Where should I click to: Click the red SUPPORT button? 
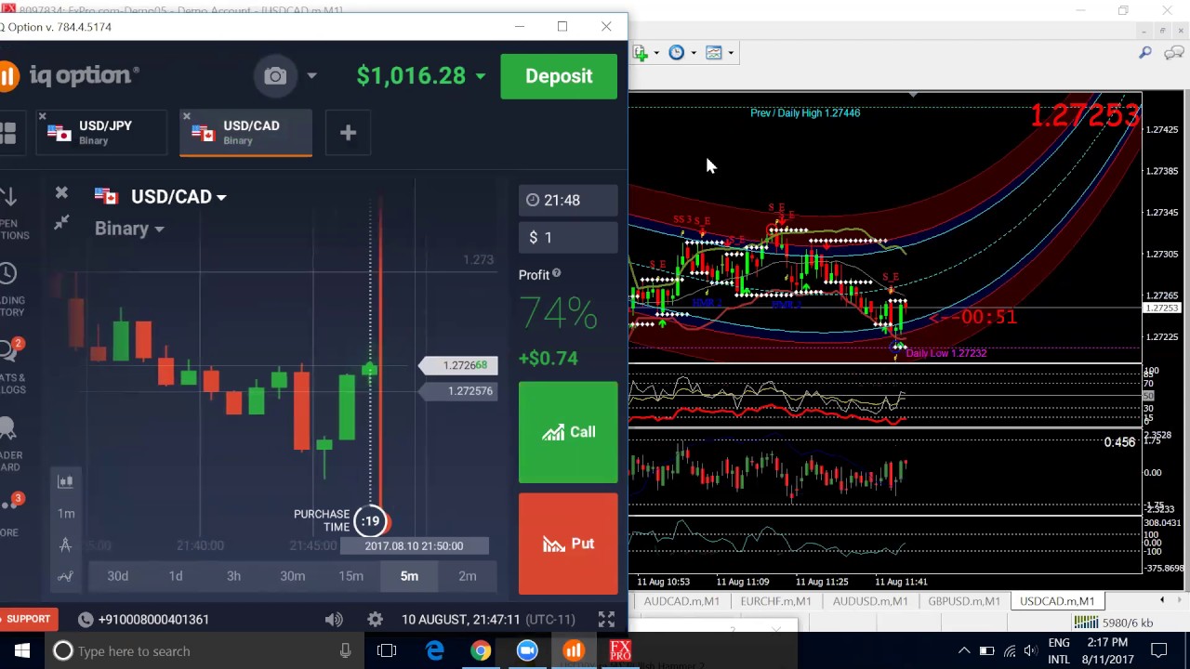click(26, 619)
